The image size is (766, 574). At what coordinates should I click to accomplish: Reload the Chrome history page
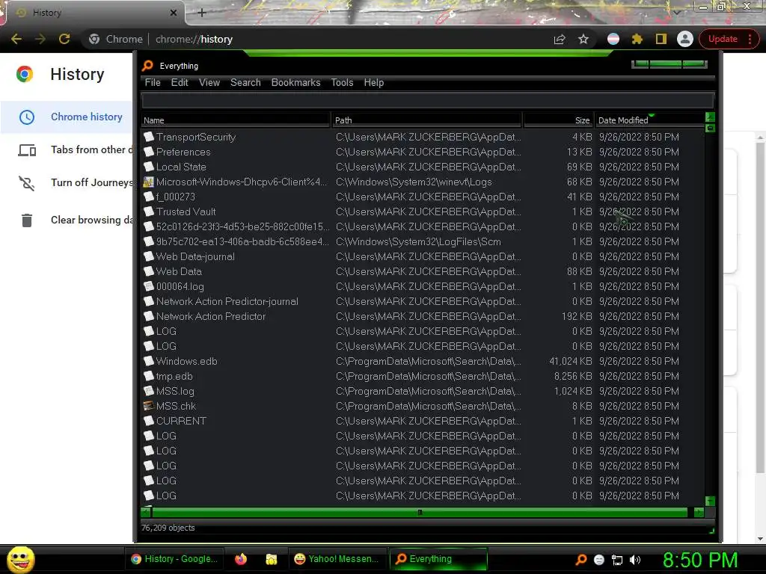coord(64,39)
